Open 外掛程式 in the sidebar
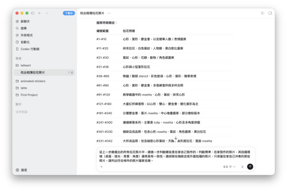287x191 pixels. pos(26,35)
